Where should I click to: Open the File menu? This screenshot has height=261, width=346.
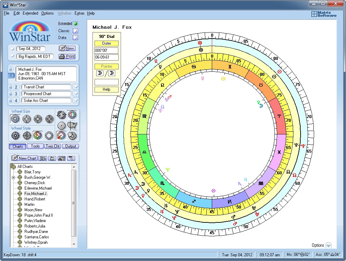(6, 13)
